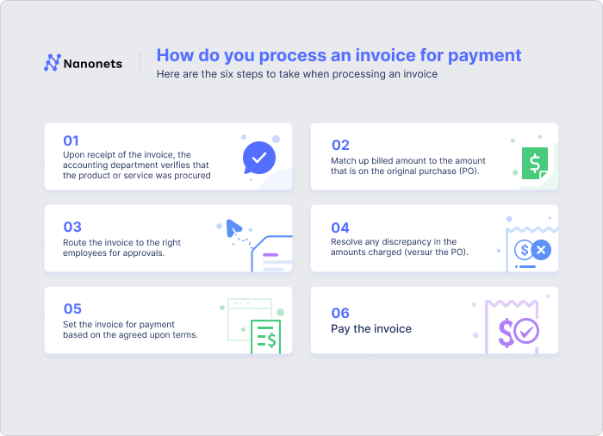The height and width of the screenshot is (436, 603).
Task: Click the Nanonets brand name text
Action: pyautogui.click(x=93, y=64)
